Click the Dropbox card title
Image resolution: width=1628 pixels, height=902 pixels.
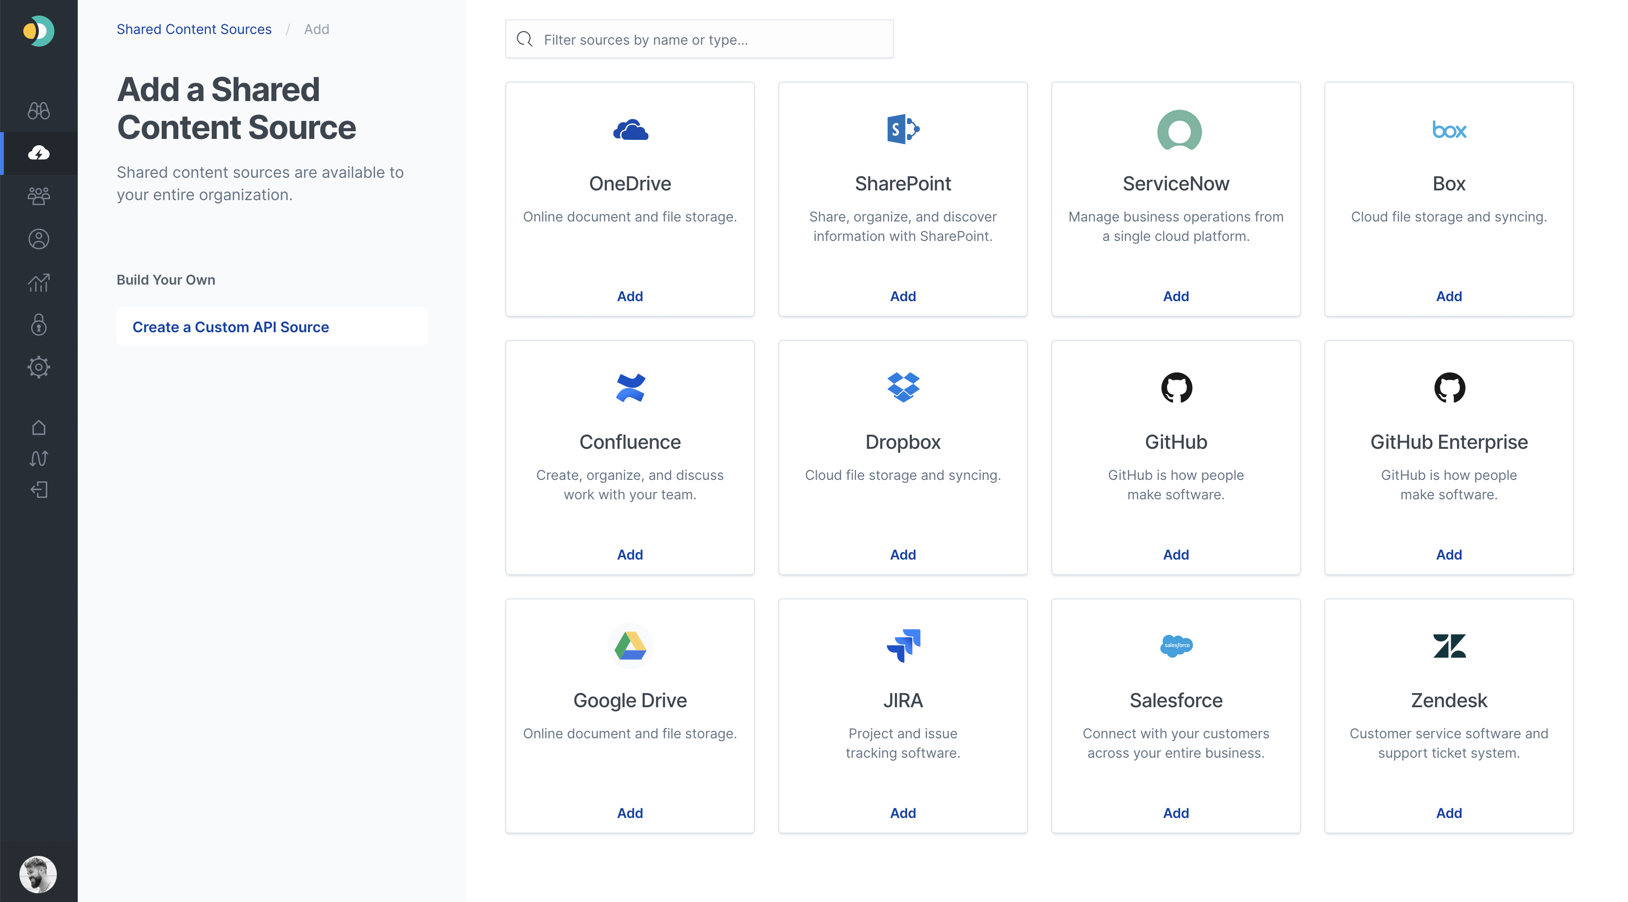(x=903, y=442)
